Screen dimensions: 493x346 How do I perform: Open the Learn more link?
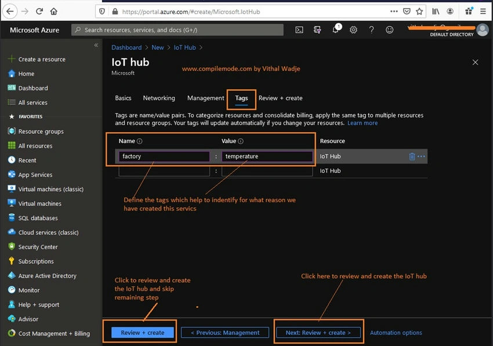[362, 123]
